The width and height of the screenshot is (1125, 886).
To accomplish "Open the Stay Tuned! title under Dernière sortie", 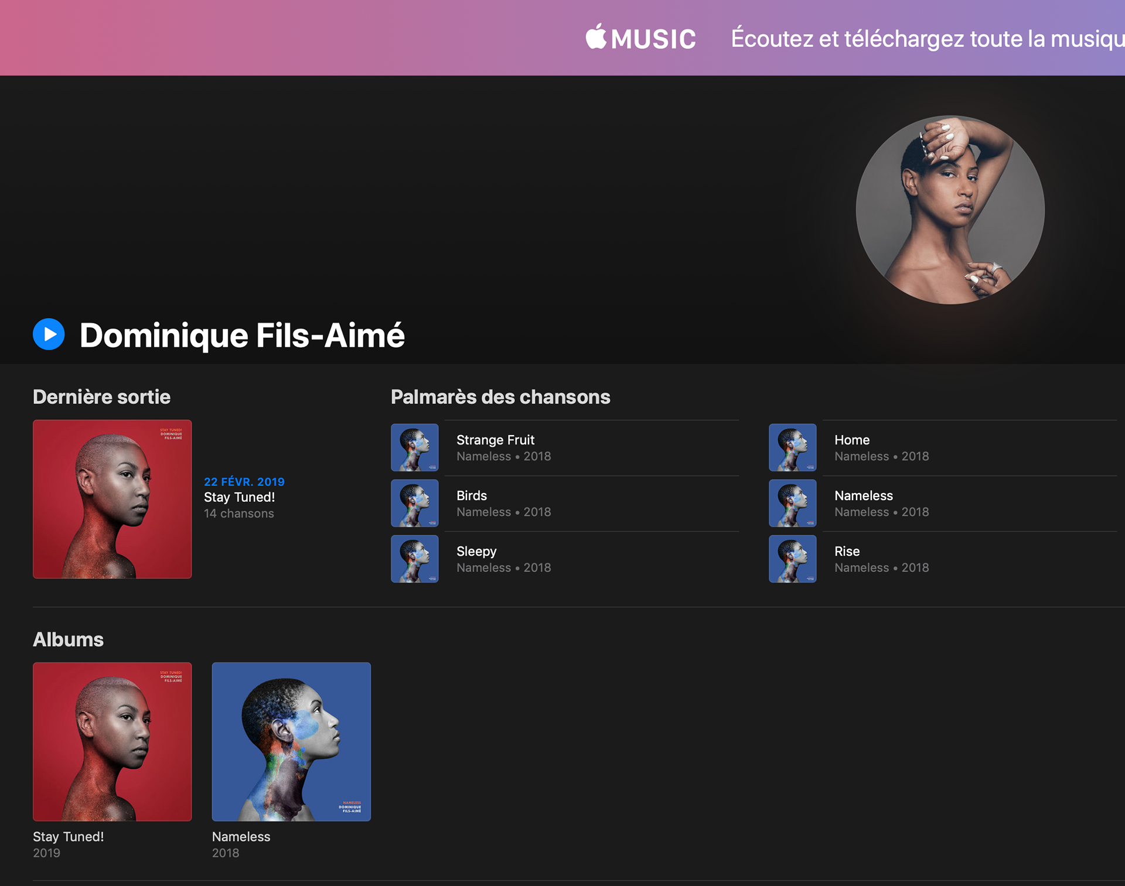I will [x=239, y=497].
